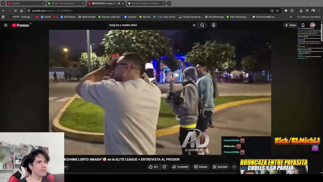The width and height of the screenshot is (323, 182).
Task: Show Chrome downloads
Action: [x=301, y=11]
